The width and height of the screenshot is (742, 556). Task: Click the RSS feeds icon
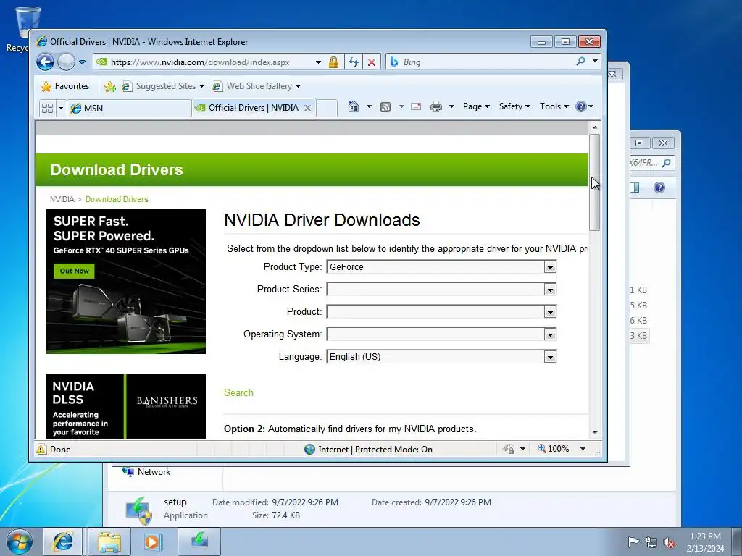tap(385, 107)
